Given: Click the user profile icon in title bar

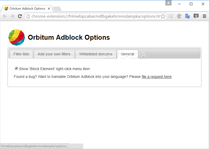Looking at the screenshot, I should pos(168,3).
